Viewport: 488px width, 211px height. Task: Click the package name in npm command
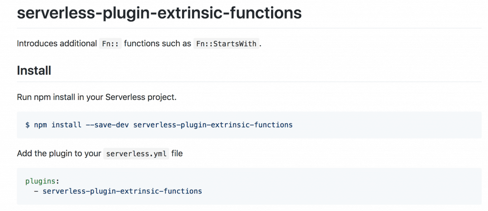pos(213,125)
